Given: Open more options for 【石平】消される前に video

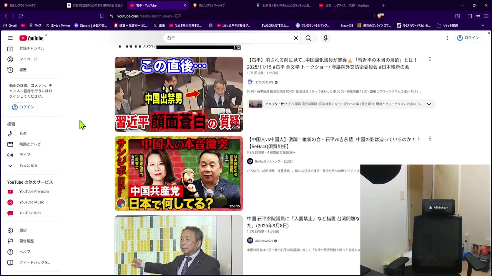Looking at the screenshot, I should click(430, 59).
